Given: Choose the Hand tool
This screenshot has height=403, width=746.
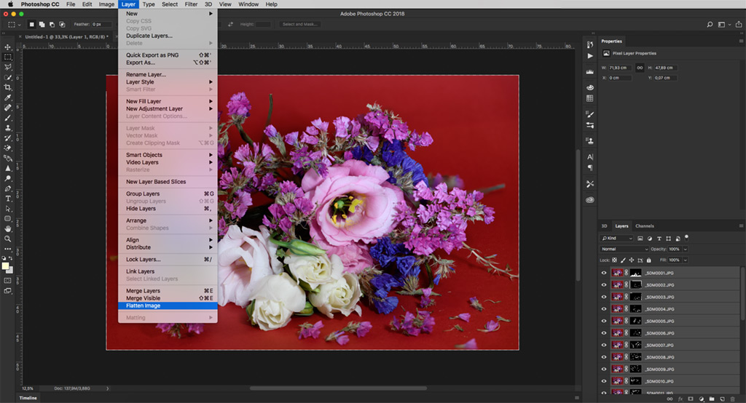Looking at the screenshot, I should click(8, 228).
